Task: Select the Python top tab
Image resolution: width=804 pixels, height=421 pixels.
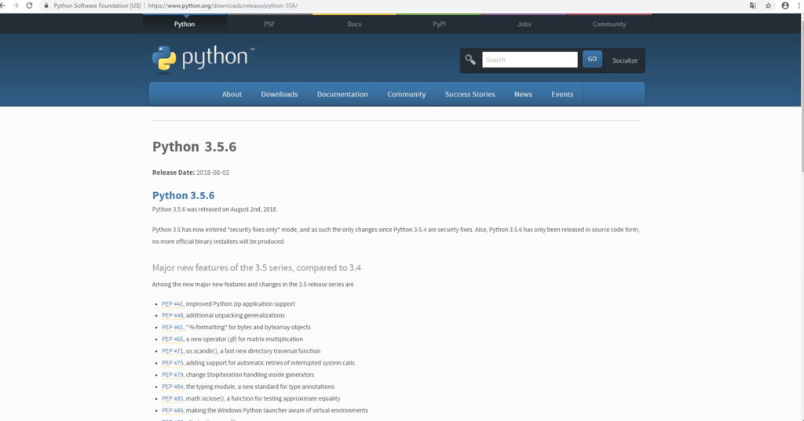Action: [185, 24]
